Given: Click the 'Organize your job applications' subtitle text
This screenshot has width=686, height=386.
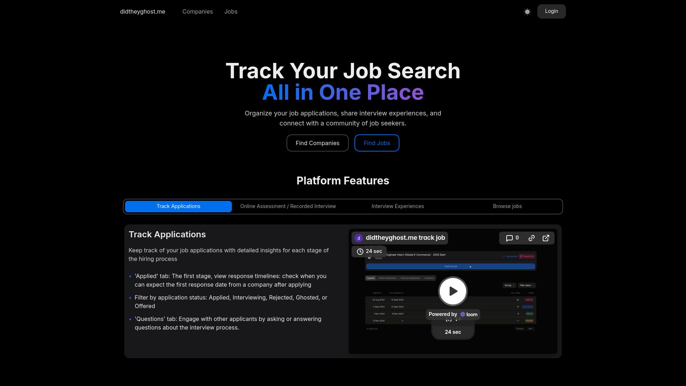Looking at the screenshot, I should click(343, 118).
